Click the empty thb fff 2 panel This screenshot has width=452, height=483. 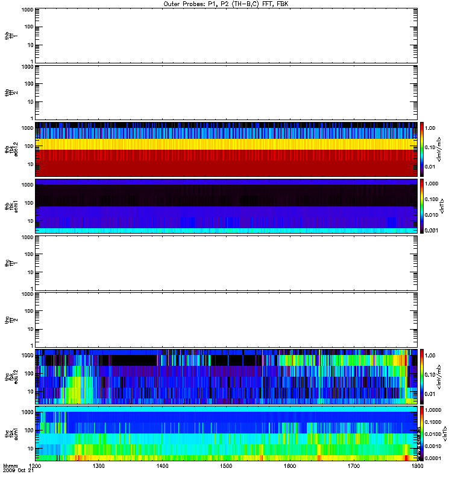tap(227, 93)
